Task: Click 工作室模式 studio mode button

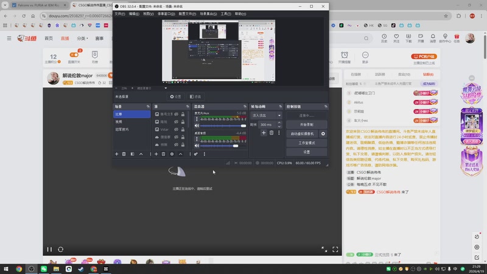Action: [307, 143]
